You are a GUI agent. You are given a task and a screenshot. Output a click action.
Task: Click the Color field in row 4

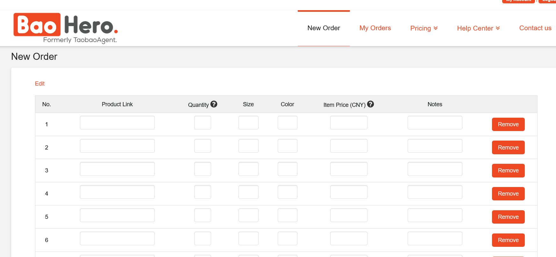pyautogui.click(x=288, y=192)
